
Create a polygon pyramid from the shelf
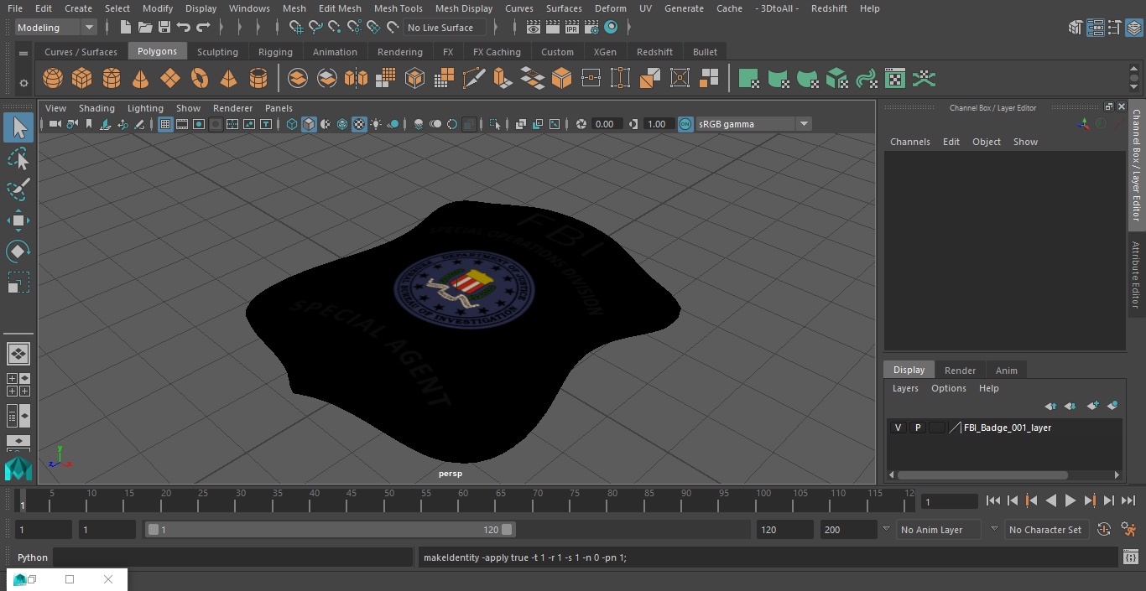[228, 79]
